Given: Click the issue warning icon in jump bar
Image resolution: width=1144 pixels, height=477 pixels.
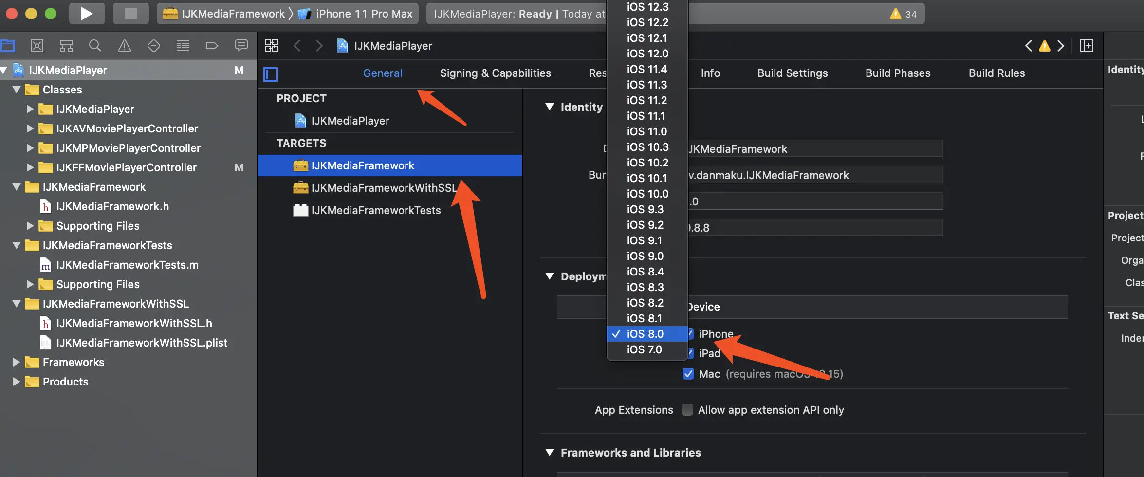Looking at the screenshot, I should coord(1045,46).
